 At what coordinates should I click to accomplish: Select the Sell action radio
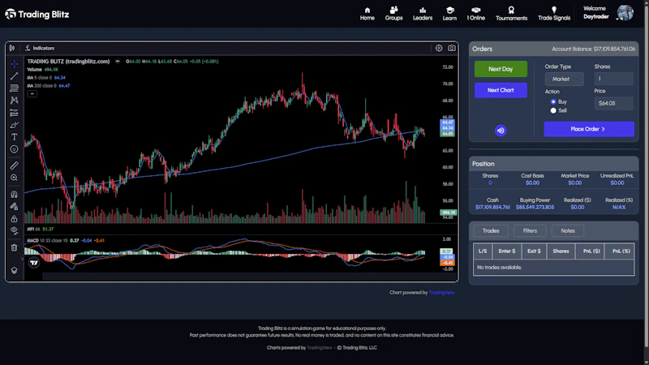coord(553,110)
